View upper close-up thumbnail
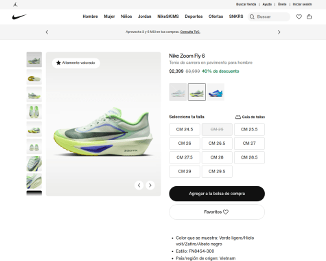 pyautogui.click(x=34, y=163)
